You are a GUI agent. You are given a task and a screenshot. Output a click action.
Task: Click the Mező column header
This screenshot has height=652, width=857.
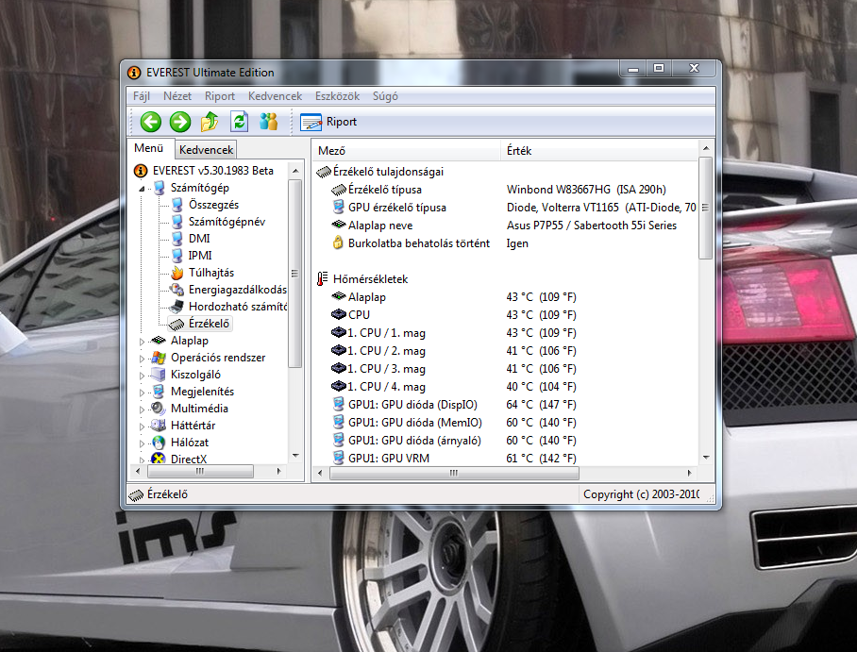click(x=407, y=150)
